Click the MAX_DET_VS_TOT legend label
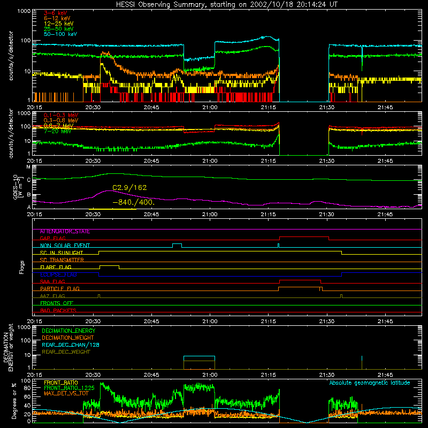Viewport: 428px width, 428px height. 66,393
